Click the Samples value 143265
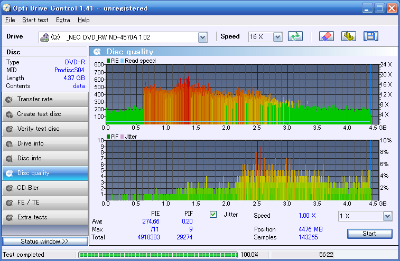The image size is (400, 261). (x=308, y=237)
